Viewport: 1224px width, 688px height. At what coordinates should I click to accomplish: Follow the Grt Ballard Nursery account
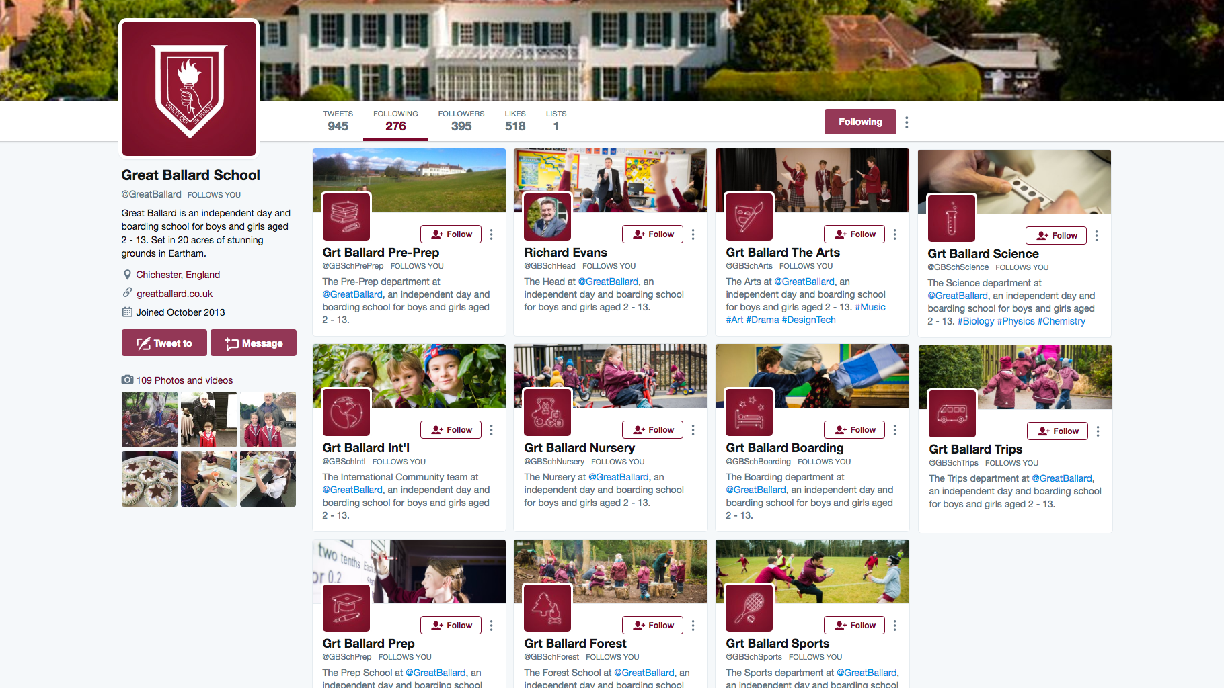pyautogui.click(x=652, y=429)
